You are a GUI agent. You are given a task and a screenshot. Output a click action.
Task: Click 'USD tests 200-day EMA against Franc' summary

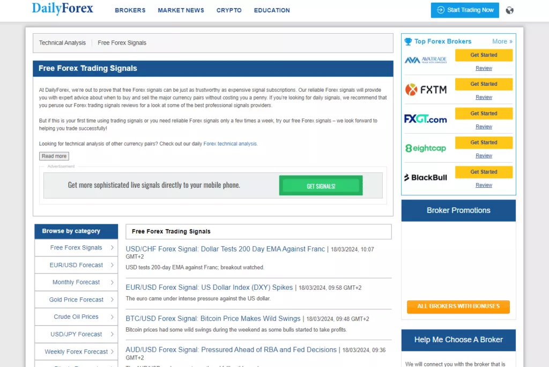pos(195,267)
